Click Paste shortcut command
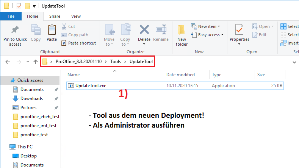Image resolution: width=299 pixels, height=168 pixels. (78, 43)
